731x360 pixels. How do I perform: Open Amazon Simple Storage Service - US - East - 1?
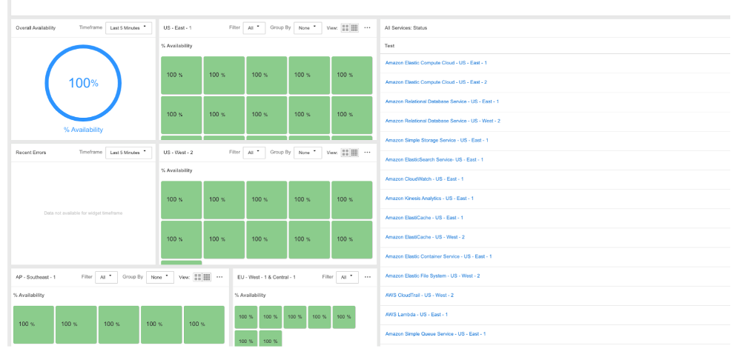(437, 140)
